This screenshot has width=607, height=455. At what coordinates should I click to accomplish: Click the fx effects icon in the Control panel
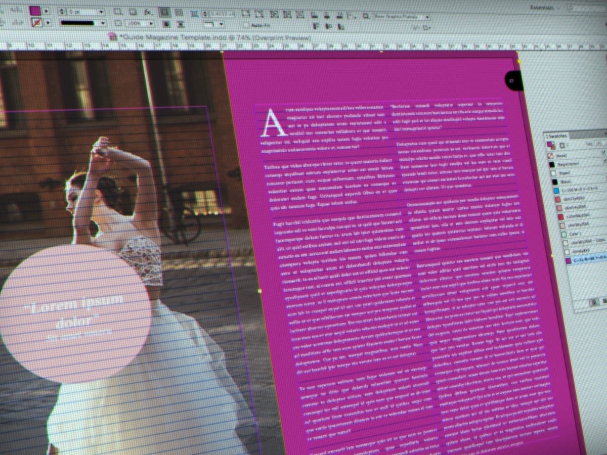pyautogui.click(x=147, y=12)
